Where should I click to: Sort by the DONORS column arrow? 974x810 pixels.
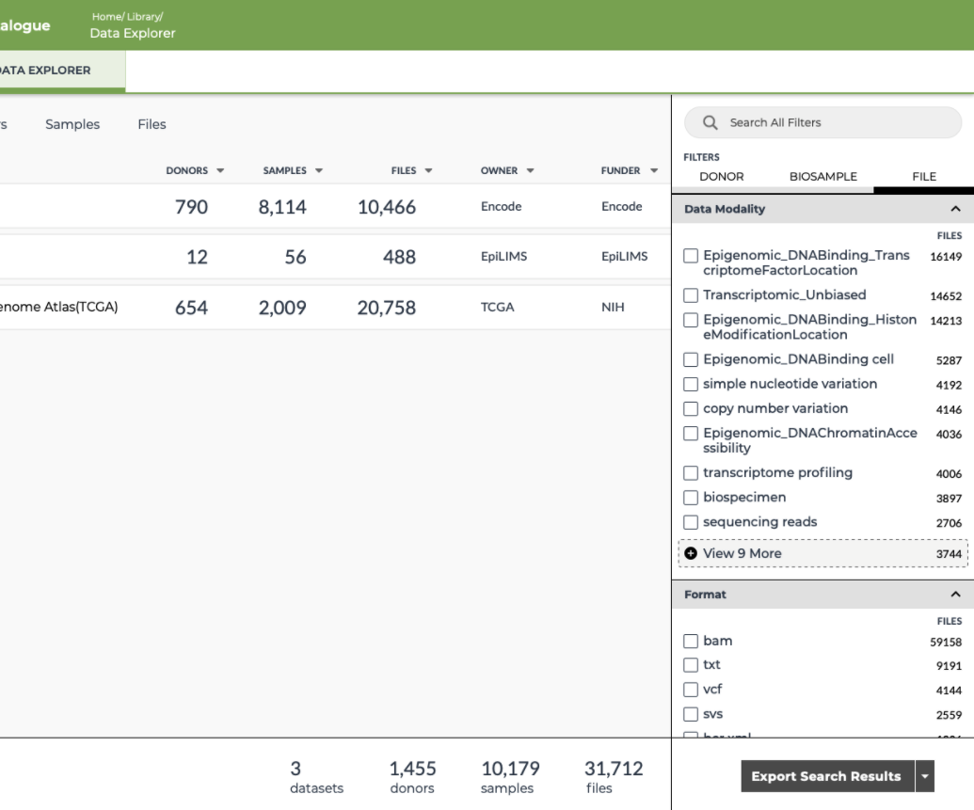tap(220, 171)
